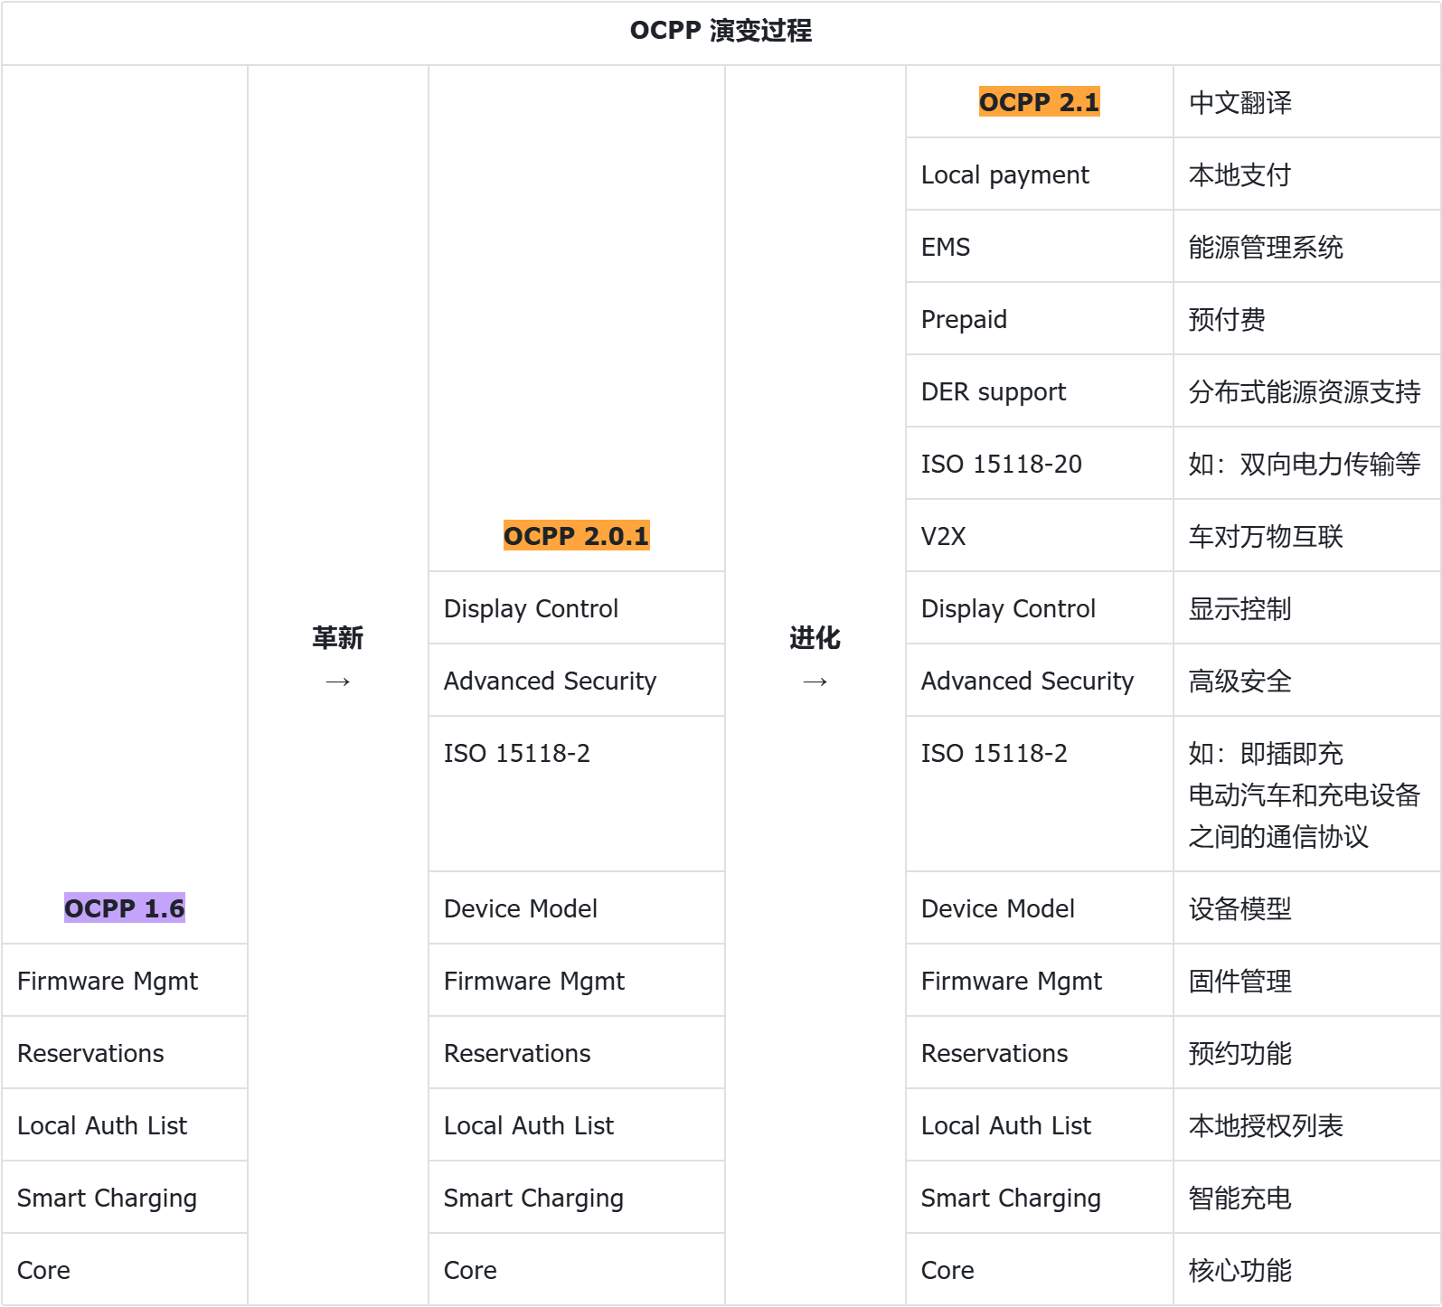Click the Prepaid cell
The width and height of the screenshot is (1442, 1307).
click(x=964, y=319)
